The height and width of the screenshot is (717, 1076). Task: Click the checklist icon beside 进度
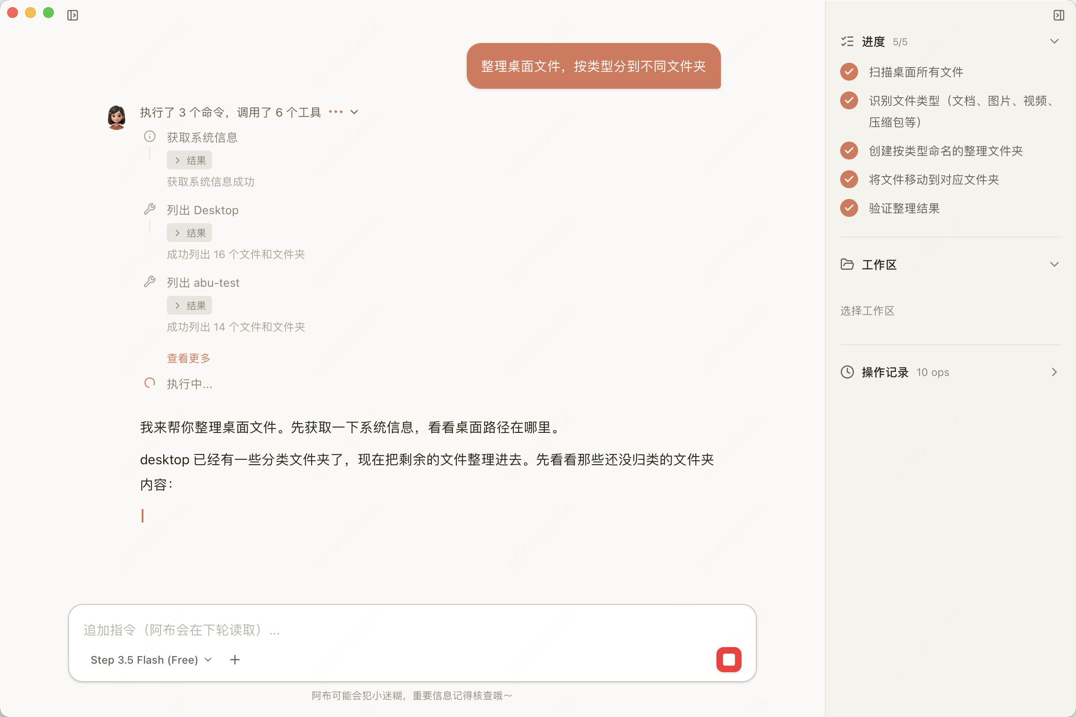click(x=848, y=41)
